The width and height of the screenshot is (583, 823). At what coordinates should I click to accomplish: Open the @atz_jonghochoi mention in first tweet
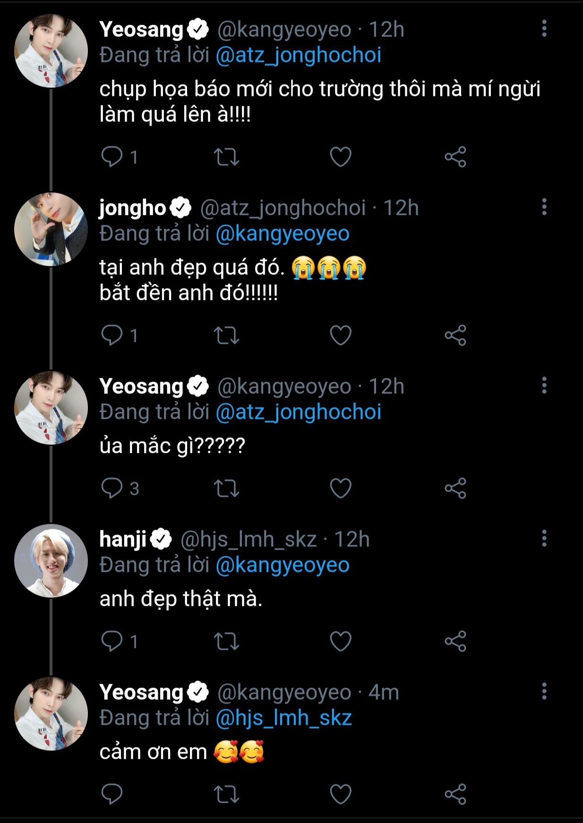point(298,55)
